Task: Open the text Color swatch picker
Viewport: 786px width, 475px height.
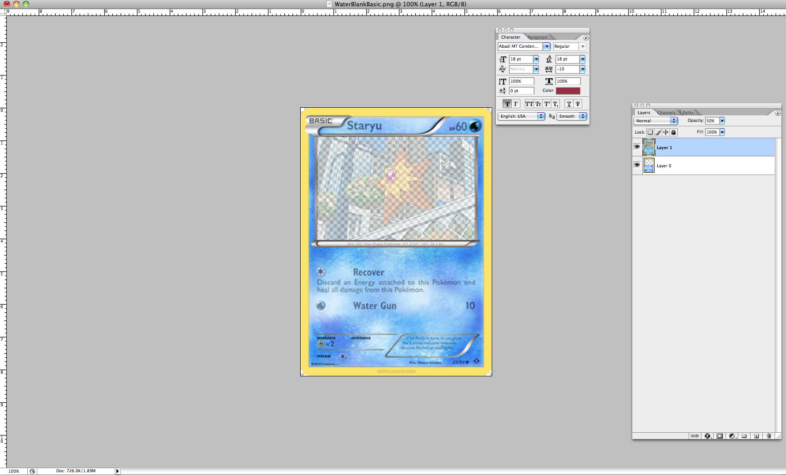Action: coord(568,91)
